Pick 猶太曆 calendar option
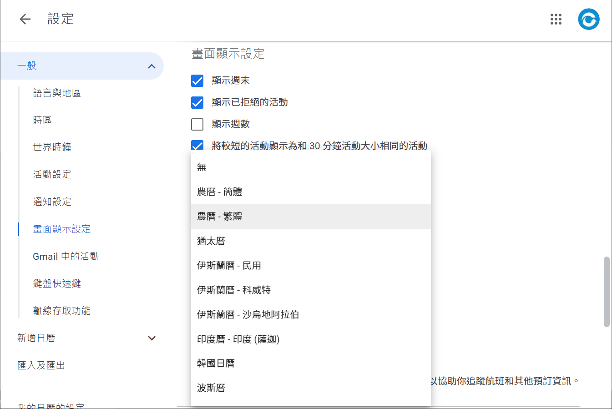This screenshot has height=409, width=612. (x=211, y=241)
